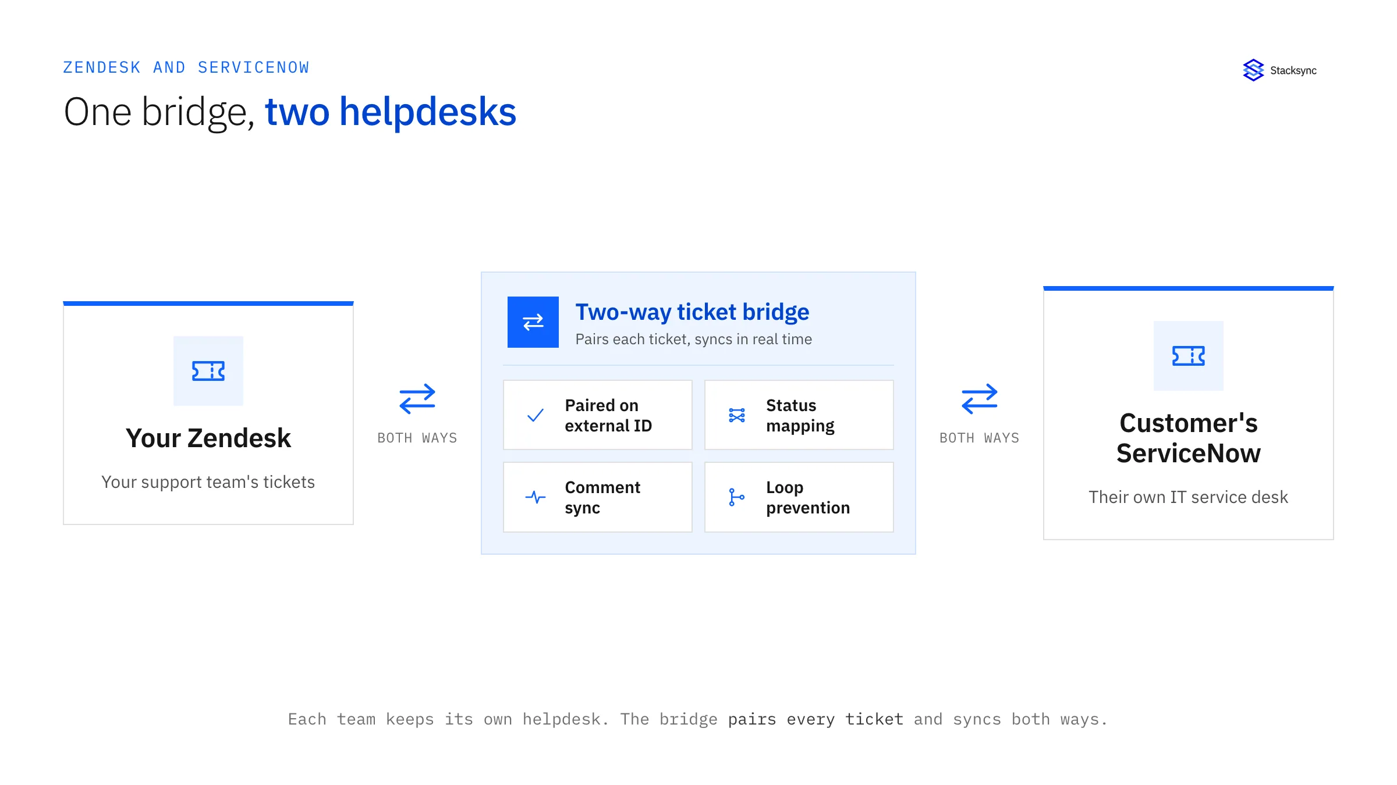
Task: Click the Stacksync logo icon
Action: (x=1253, y=70)
